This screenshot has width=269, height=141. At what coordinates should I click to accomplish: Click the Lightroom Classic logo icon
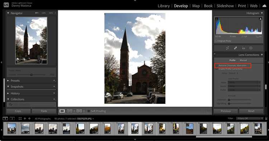pos(6,5)
